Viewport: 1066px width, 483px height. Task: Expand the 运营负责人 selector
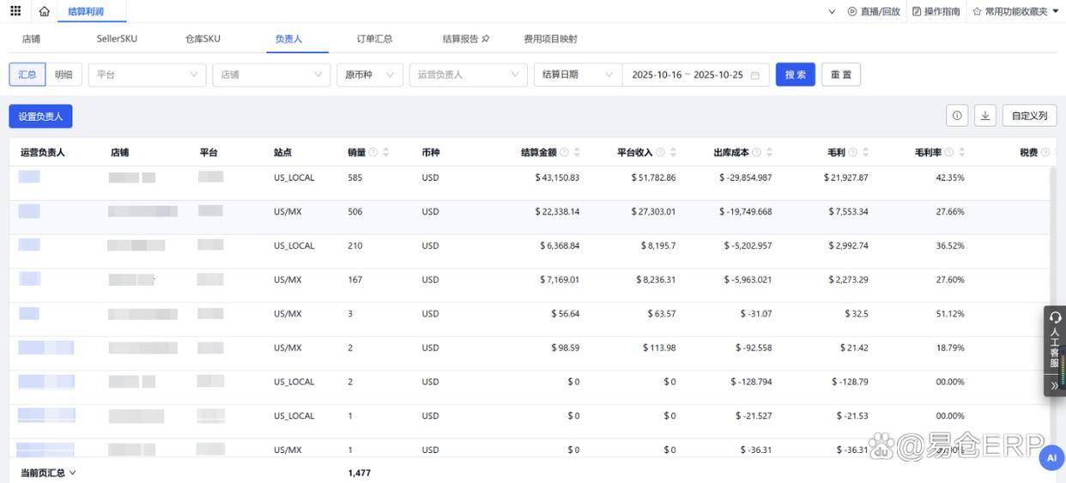(x=468, y=75)
